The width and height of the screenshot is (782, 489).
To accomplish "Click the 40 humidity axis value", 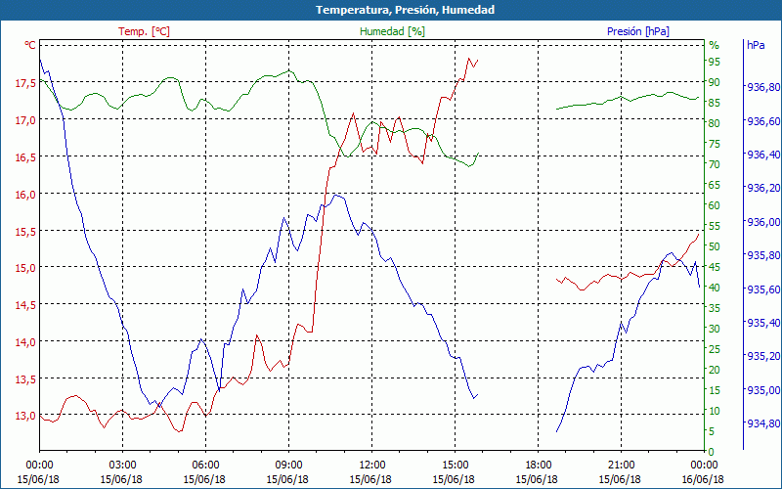I will coord(715,288).
